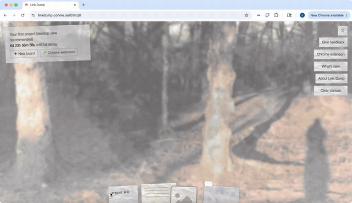Open What's new
The width and height of the screenshot is (352, 203).
point(331,66)
